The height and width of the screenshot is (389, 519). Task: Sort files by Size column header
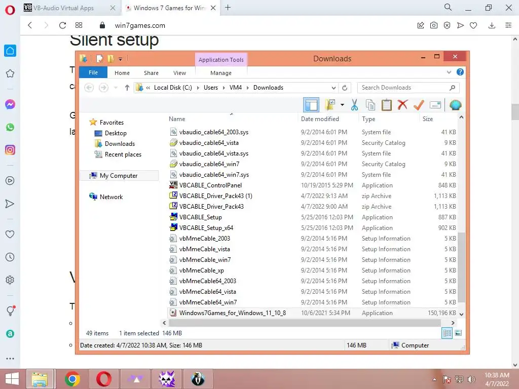click(428, 119)
